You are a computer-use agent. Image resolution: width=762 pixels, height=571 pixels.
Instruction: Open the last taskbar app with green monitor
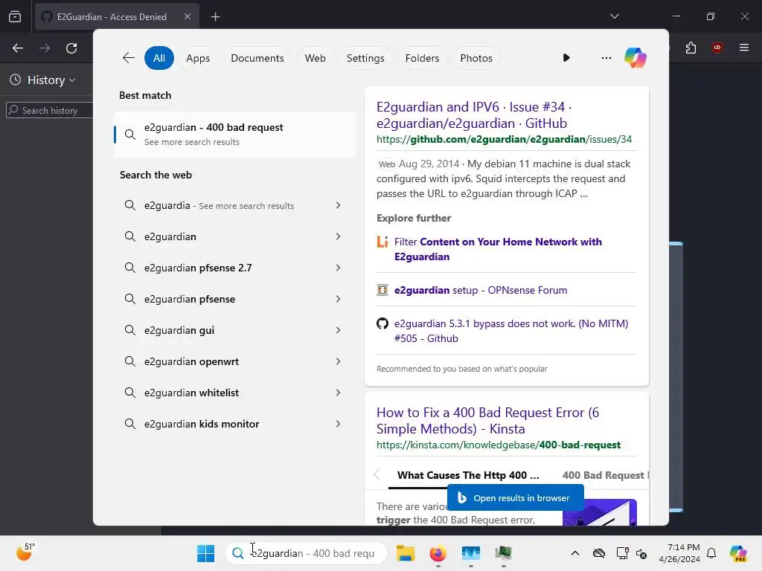coord(504,553)
